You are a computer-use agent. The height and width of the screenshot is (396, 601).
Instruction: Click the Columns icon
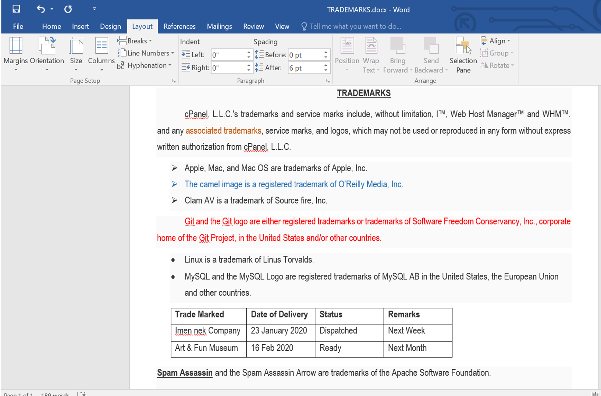(x=101, y=51)
